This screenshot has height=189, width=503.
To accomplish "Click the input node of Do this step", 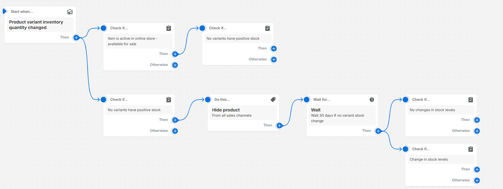I will pyautogui.click(x=208, y=100).
